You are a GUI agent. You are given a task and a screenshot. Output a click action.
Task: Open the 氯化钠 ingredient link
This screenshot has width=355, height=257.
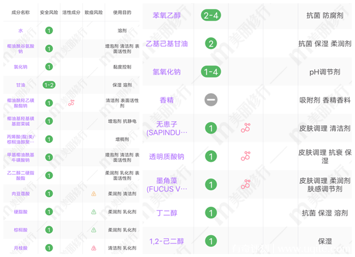[20, 67]
